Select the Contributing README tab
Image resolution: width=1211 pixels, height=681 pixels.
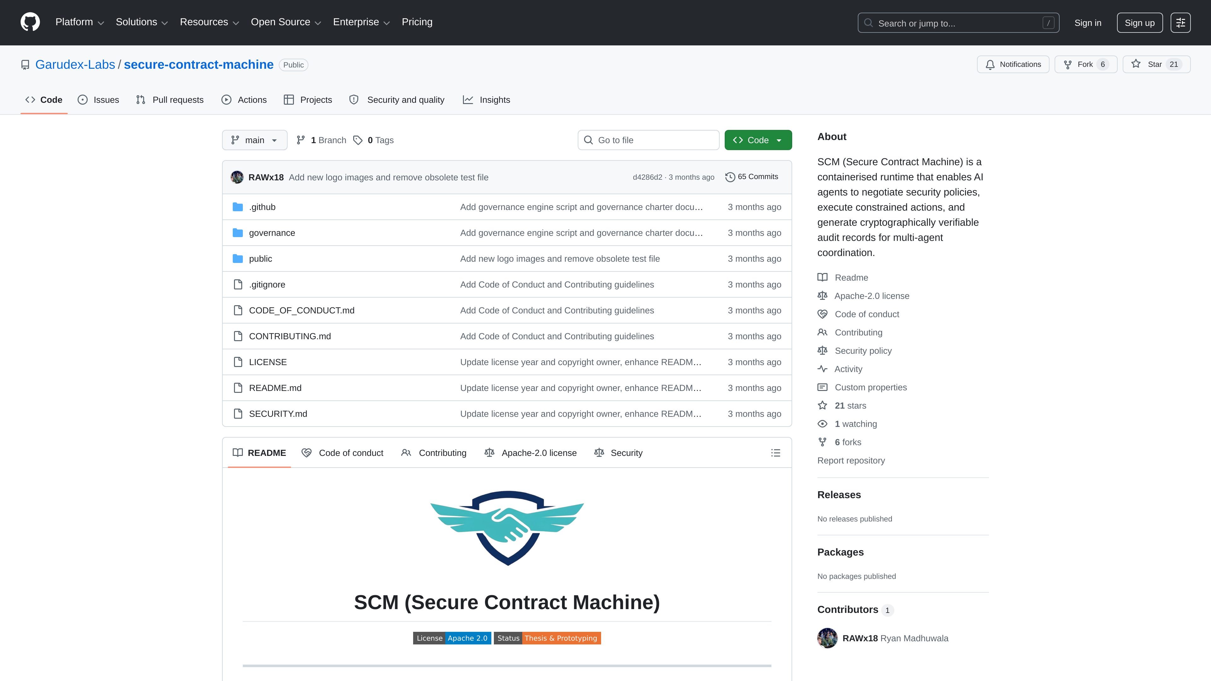433,453
